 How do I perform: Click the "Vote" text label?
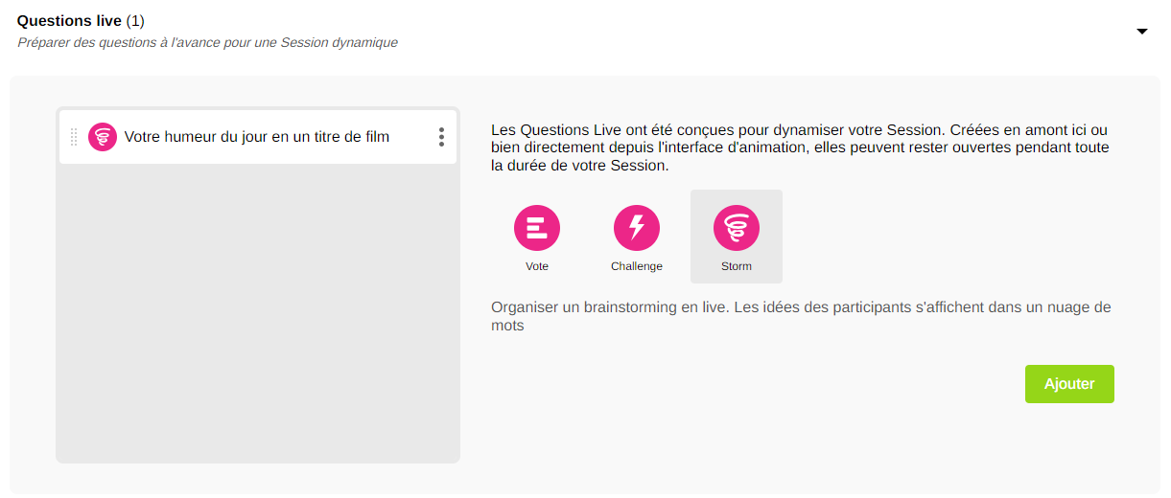click(537, 266)
